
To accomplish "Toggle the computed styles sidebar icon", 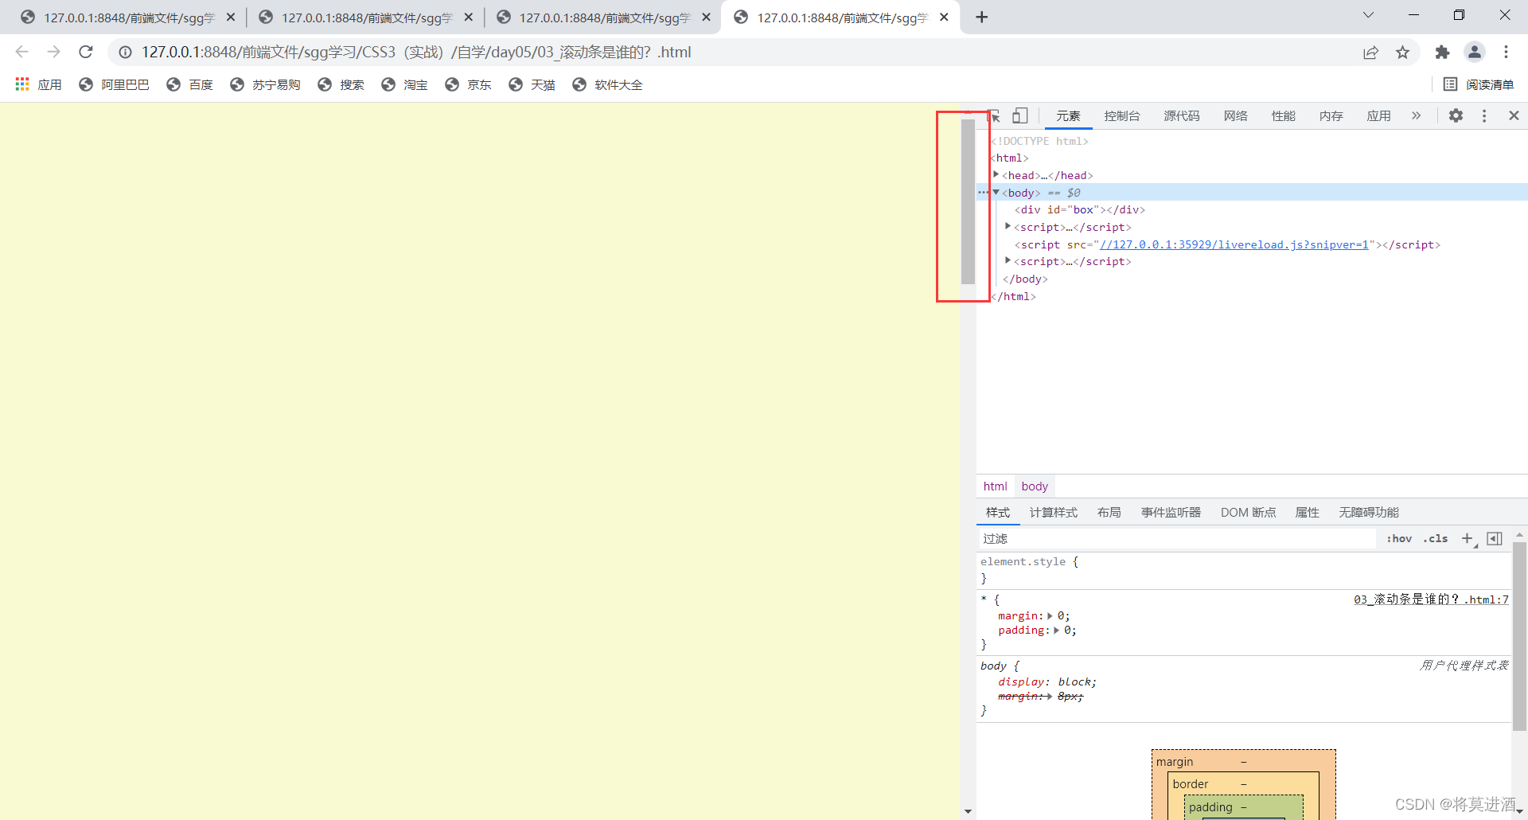I will click(x=1495, y=539).
